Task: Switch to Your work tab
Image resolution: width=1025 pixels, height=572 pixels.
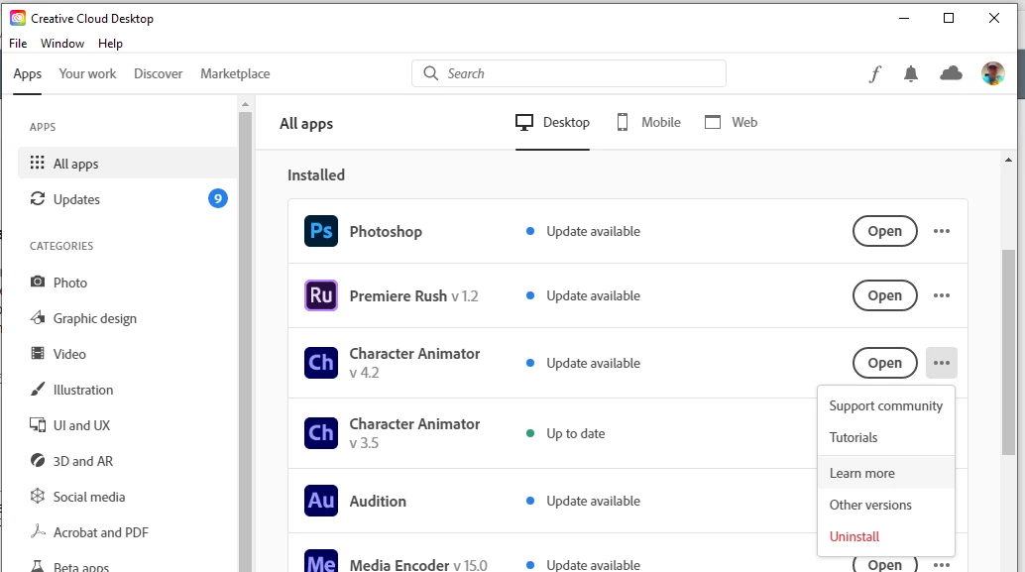Action: coord(87,74)
